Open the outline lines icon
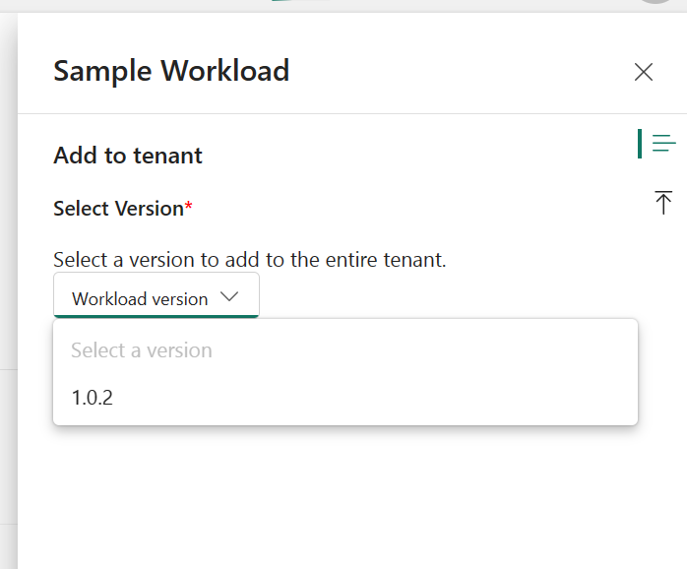 (x=664, y=144)
